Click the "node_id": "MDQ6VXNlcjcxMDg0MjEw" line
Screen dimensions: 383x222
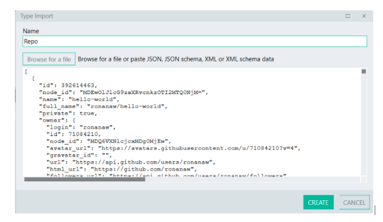[109, 141]
